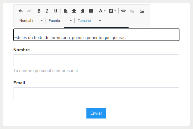The height and width of the screenshot is (129, 193).
Task: Open the background color dropdown arrow
Action: tap(115, 11)
